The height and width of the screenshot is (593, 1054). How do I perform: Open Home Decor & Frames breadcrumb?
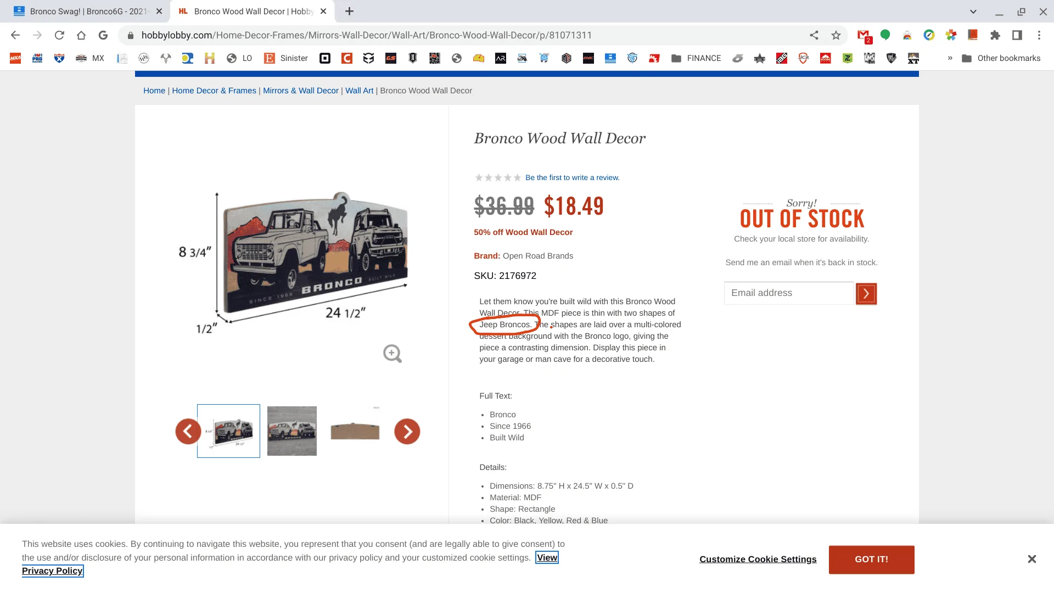coord(214,91)
